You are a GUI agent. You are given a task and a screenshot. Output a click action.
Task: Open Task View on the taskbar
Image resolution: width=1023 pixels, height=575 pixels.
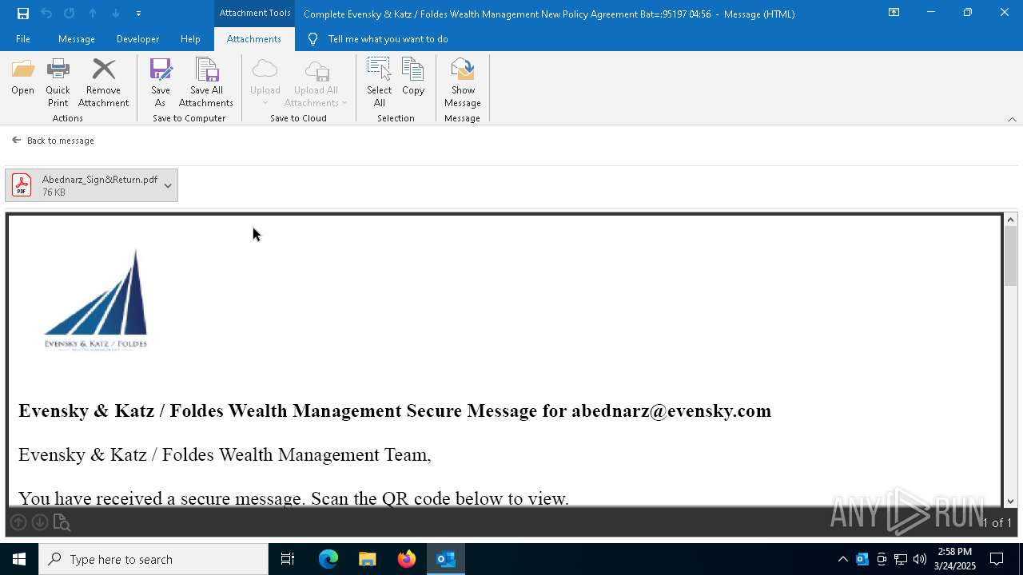[x=288, y=559]
